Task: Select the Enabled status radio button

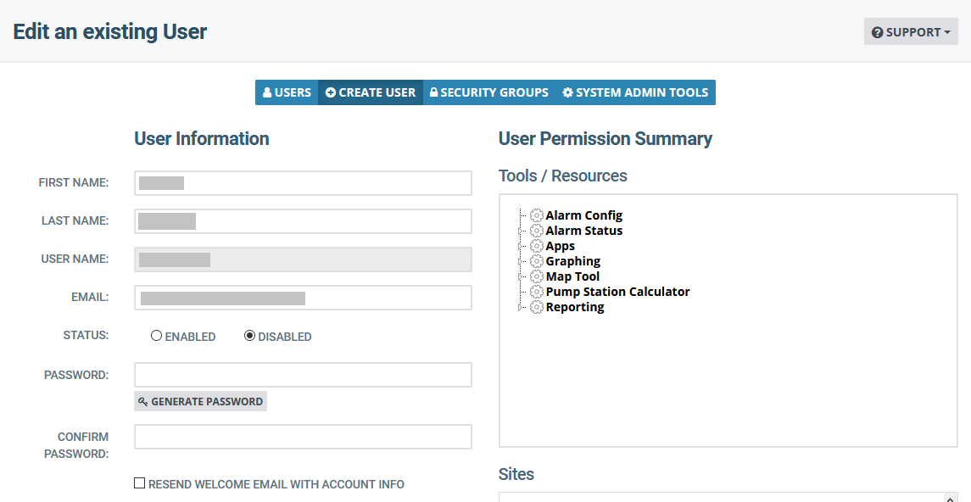Action: (x=156, y=336)
